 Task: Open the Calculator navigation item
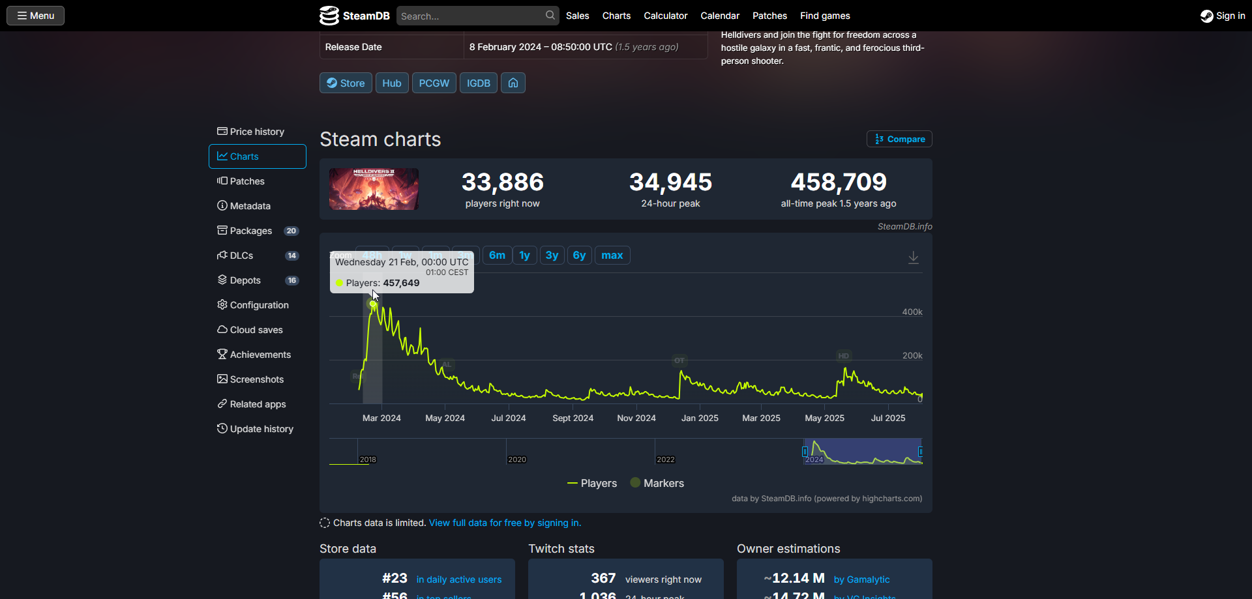tap(665, 16)
